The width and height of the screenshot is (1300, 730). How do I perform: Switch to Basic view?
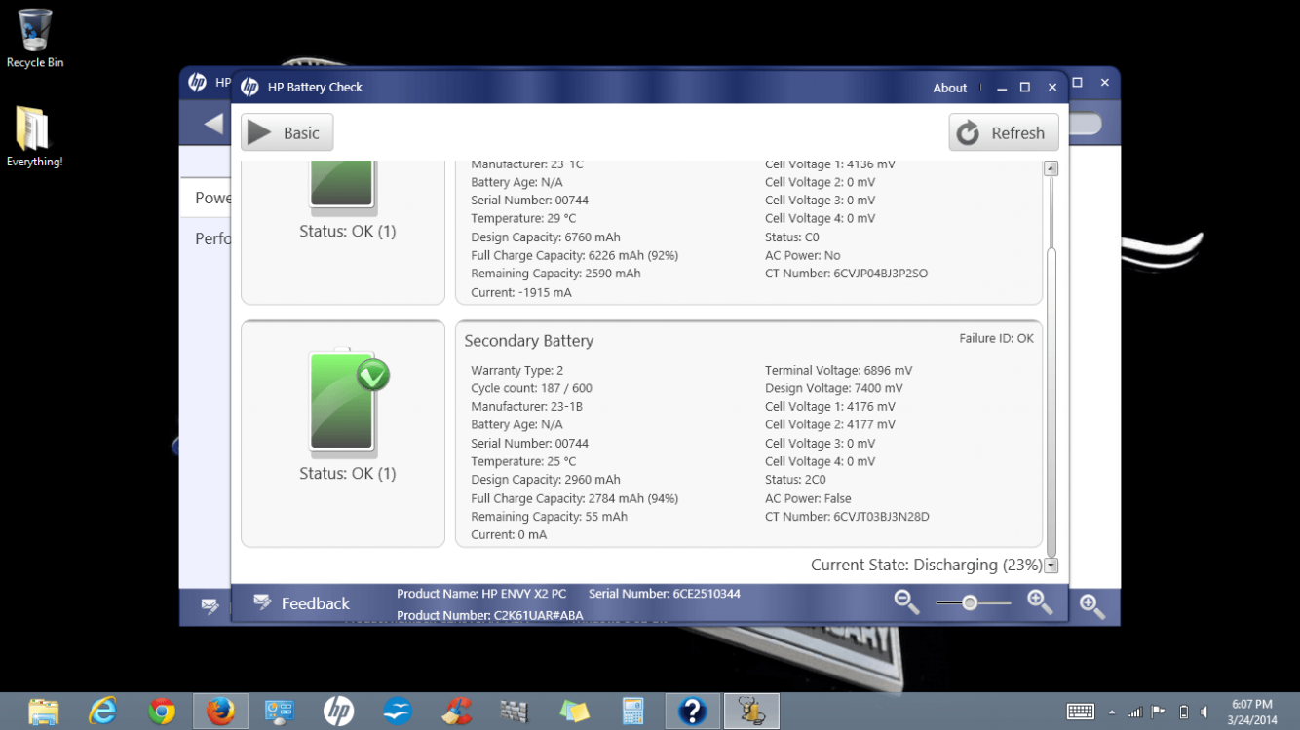[x=287, y=132]
